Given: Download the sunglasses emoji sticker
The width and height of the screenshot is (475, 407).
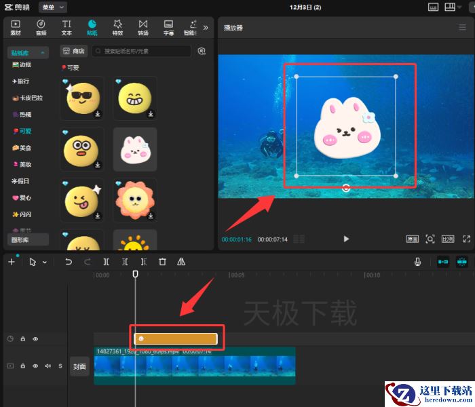Looking at the screenshot, I should (98, 114).
